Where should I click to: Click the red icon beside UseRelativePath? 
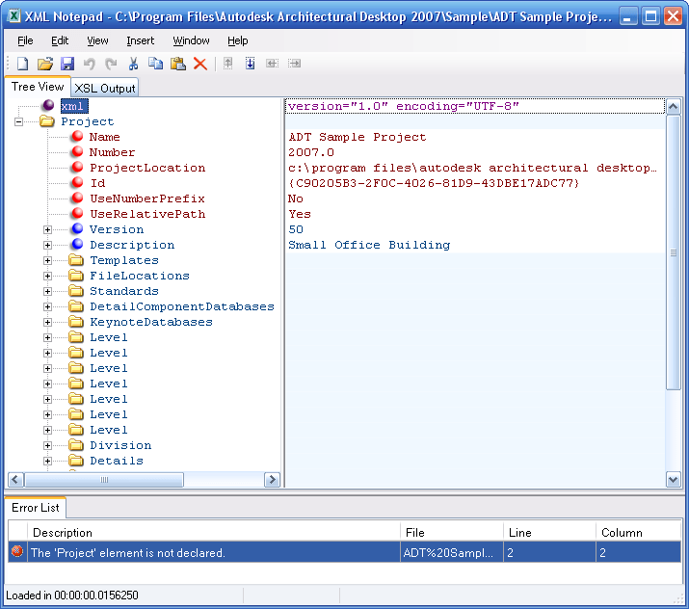77,213
